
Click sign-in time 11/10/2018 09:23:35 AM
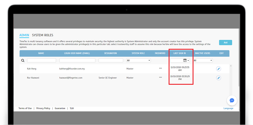180,69
